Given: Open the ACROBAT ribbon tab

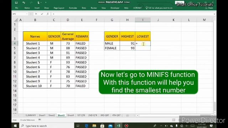Looking at the screenshot, I should click(138, 8).
